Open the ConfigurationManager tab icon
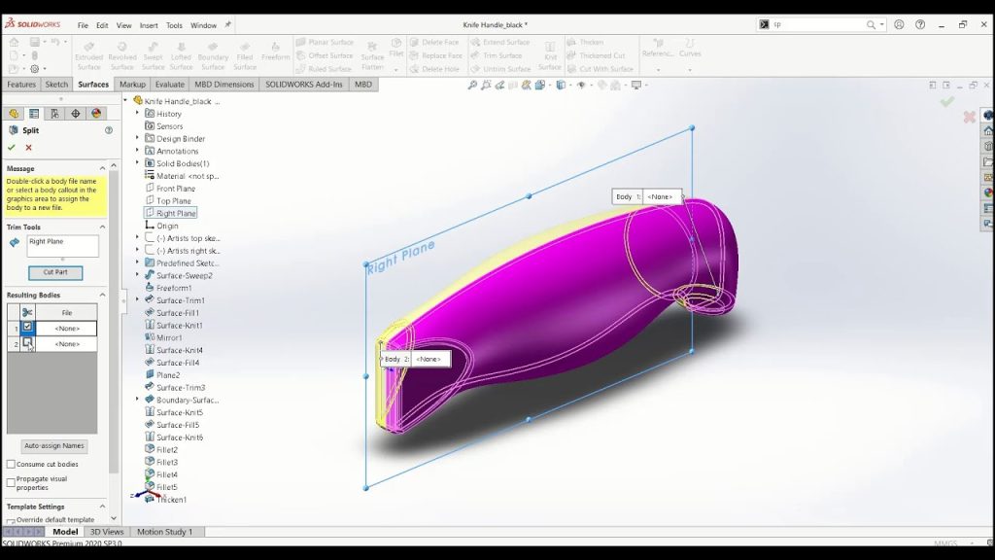995x560 pixels. click(x=54, y=114)
